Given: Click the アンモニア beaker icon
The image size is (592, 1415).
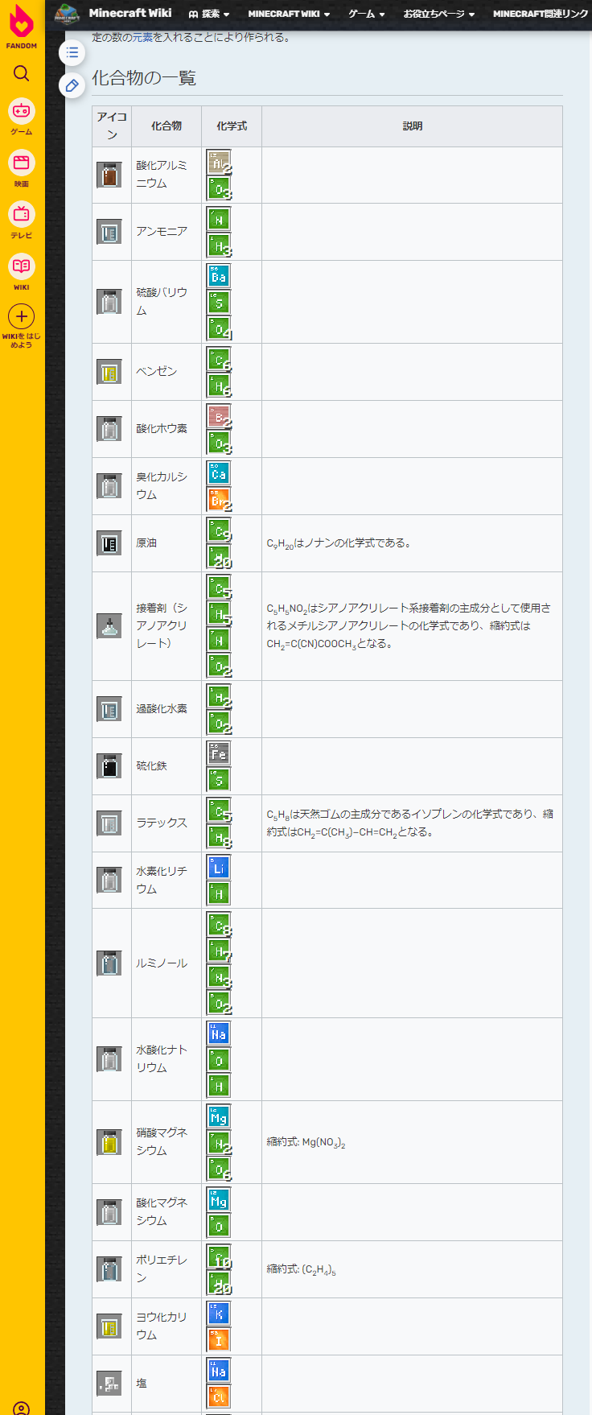Looking at the screenshot, I should click(109, 232).
